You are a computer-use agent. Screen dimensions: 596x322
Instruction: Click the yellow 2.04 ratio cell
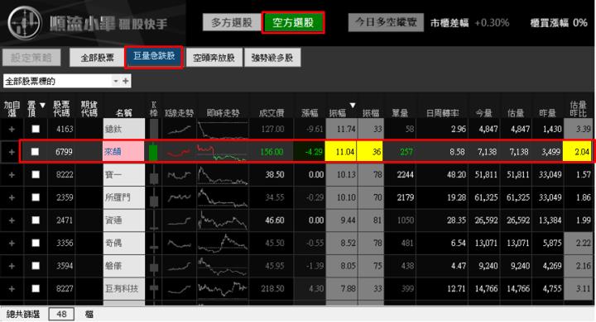577,152
